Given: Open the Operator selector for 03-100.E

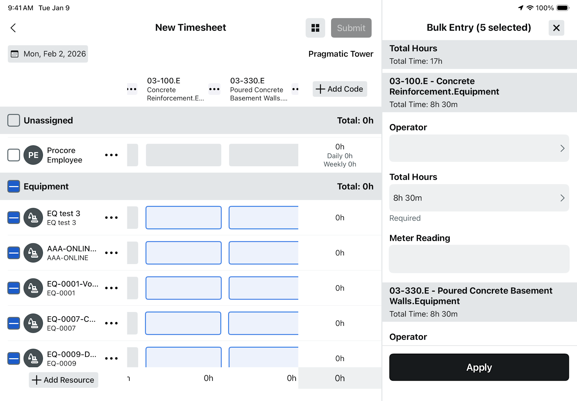Looking at the screenshot, I should click(479, 148).
